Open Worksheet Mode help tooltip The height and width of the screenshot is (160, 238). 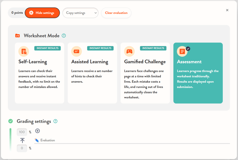(x=64, y=36)
